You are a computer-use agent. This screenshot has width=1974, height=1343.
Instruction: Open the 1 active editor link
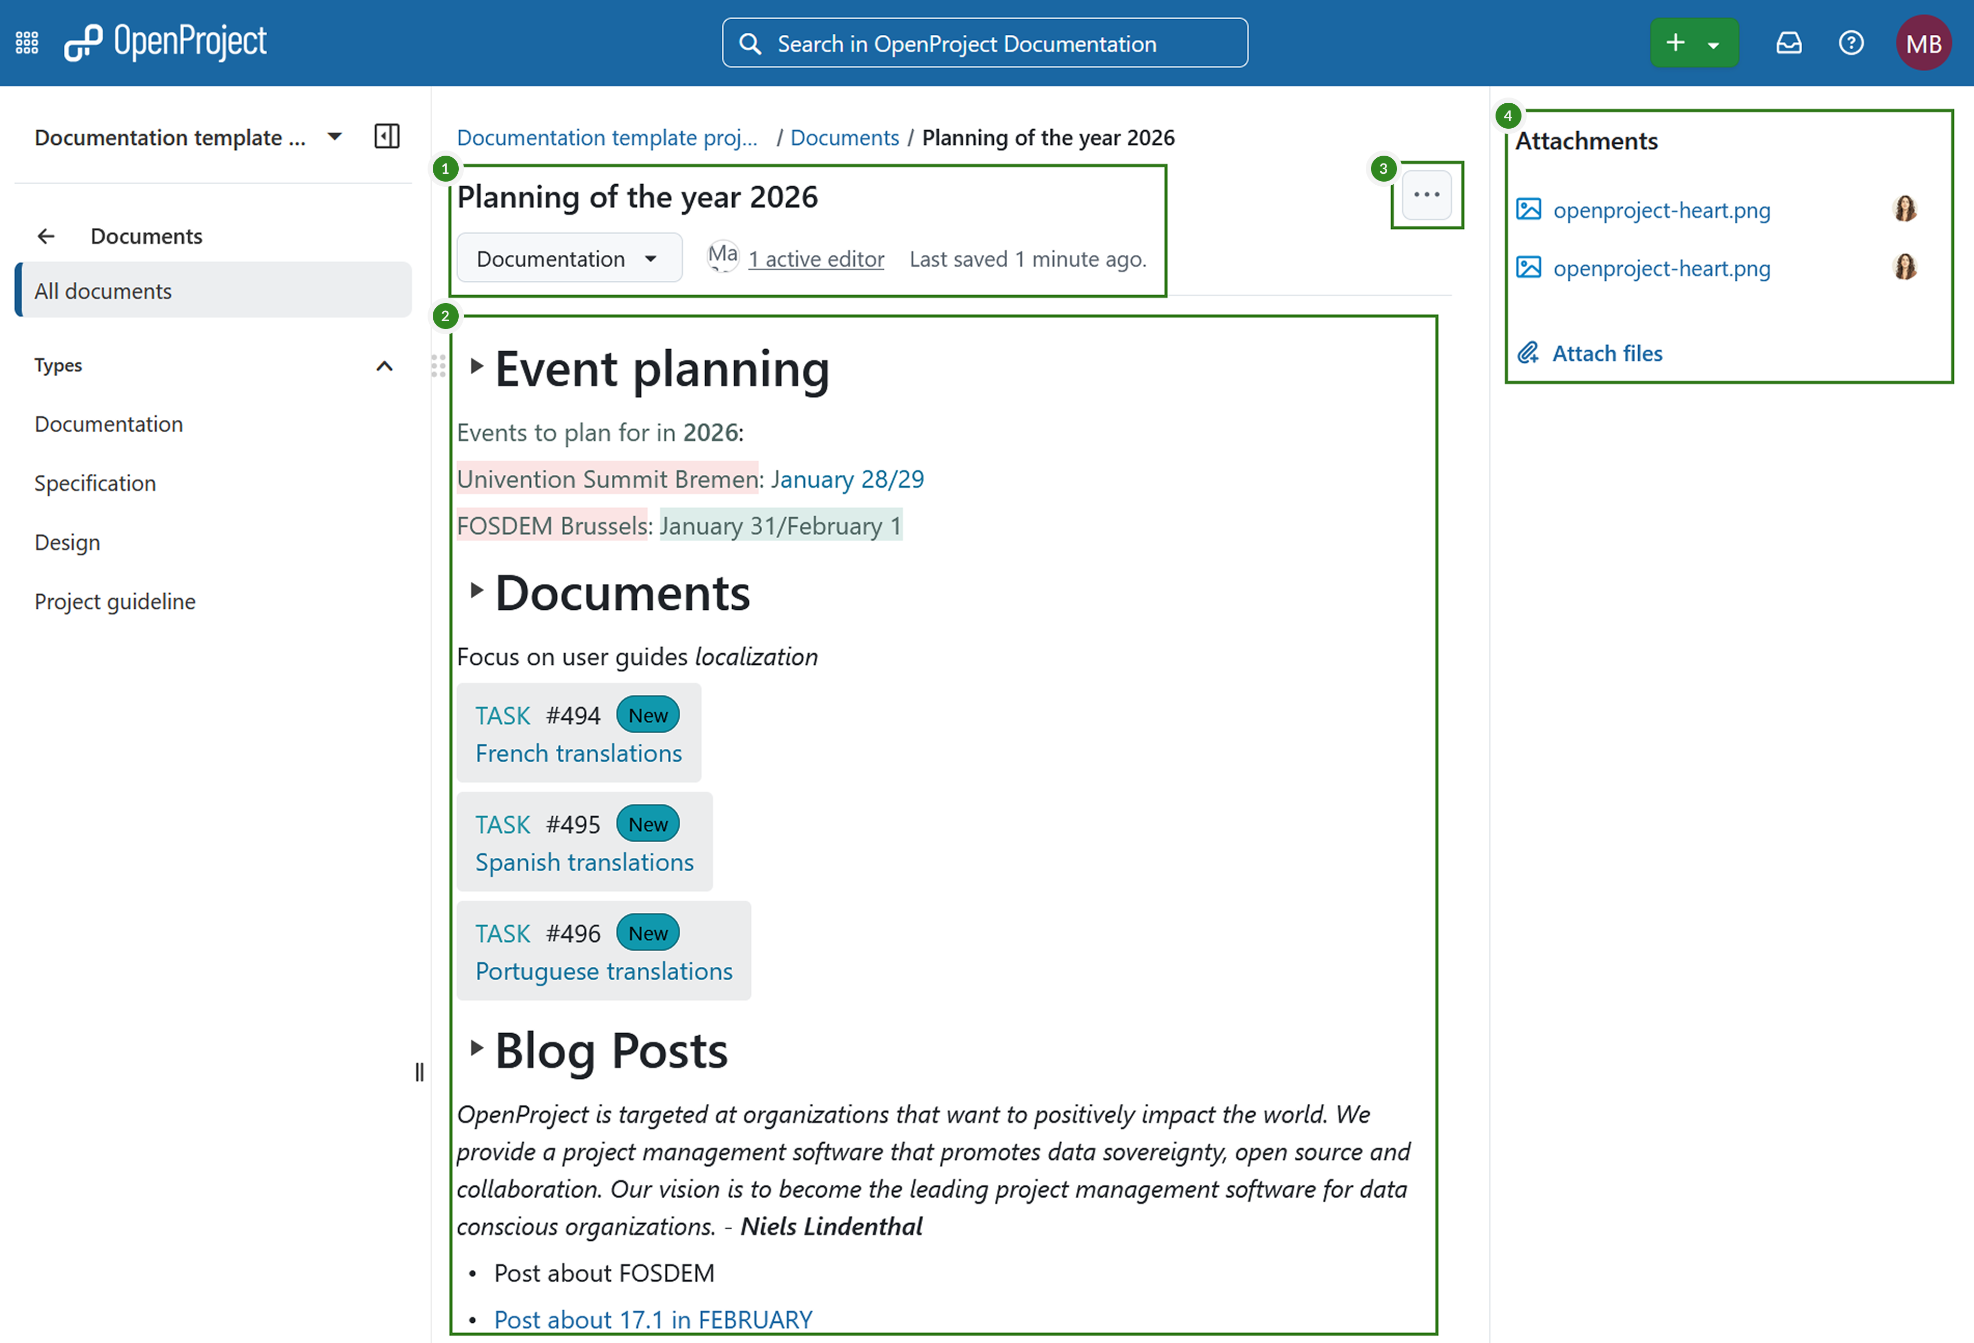pos(815,259)
